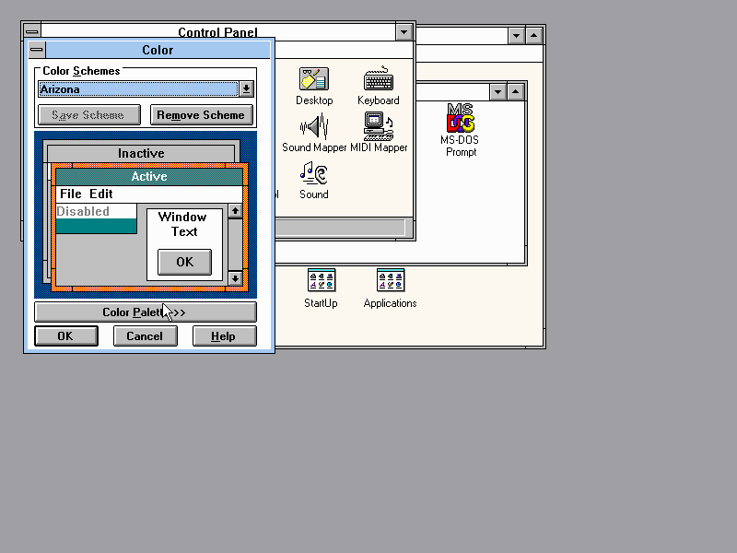The image size is (737, 553).
Task: Click Edit in the preview menu bar
Action: [x=101, y=194]
